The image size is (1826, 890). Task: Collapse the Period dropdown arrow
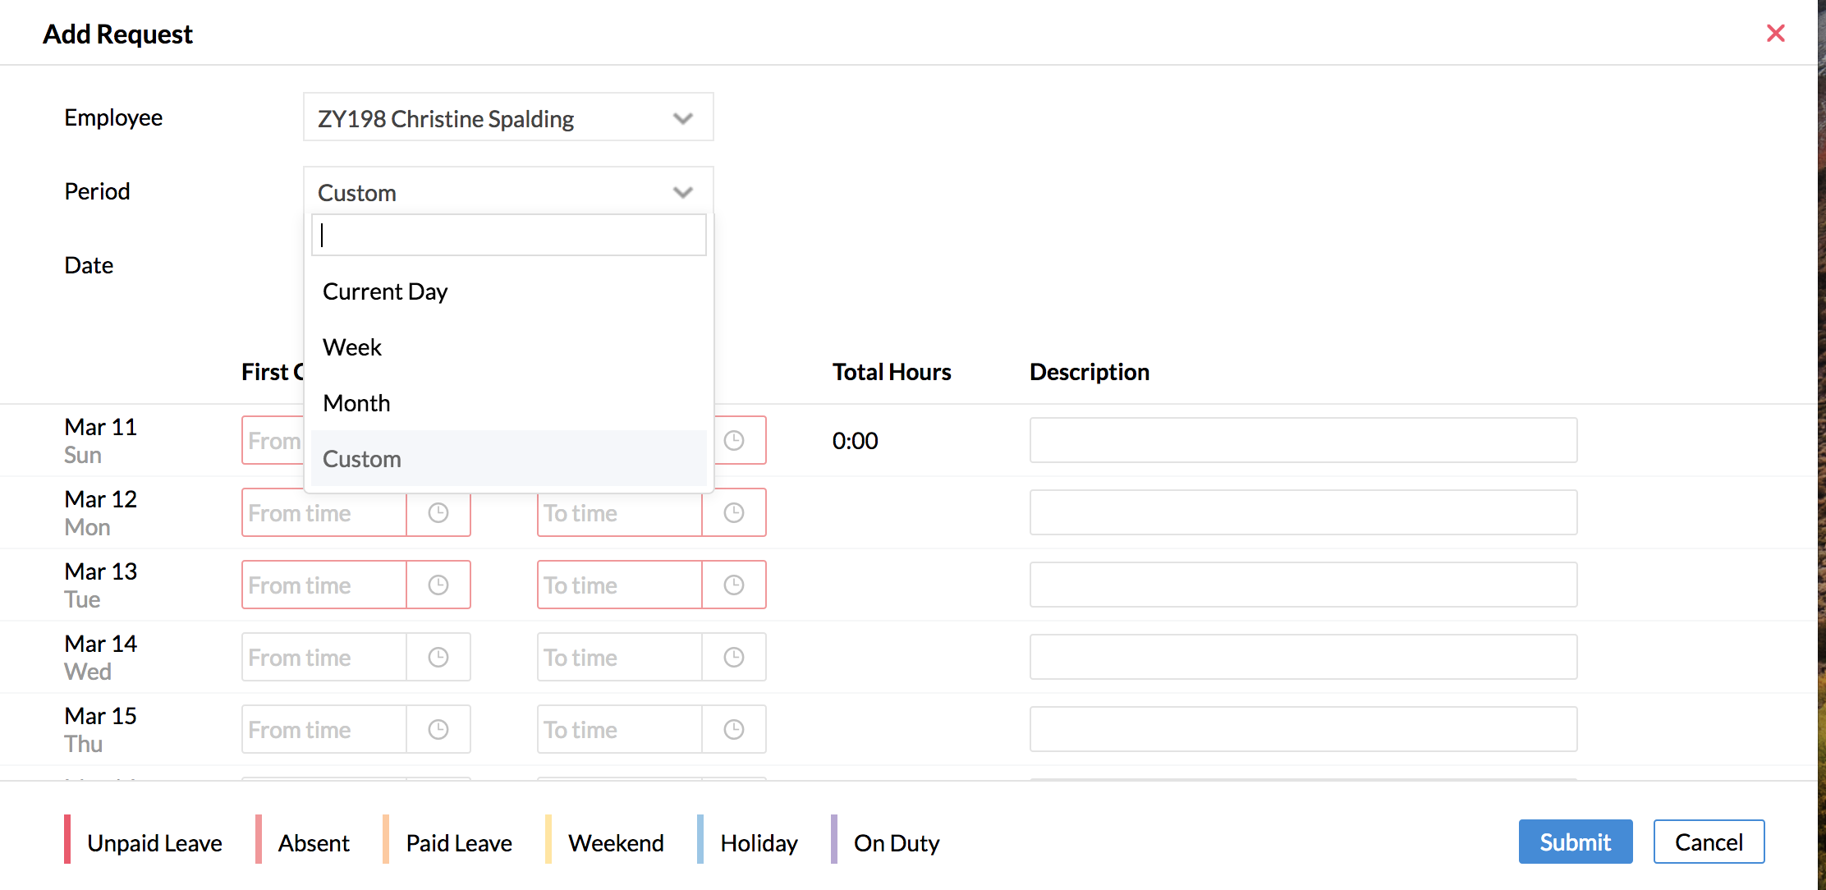(x=682, y=192)
